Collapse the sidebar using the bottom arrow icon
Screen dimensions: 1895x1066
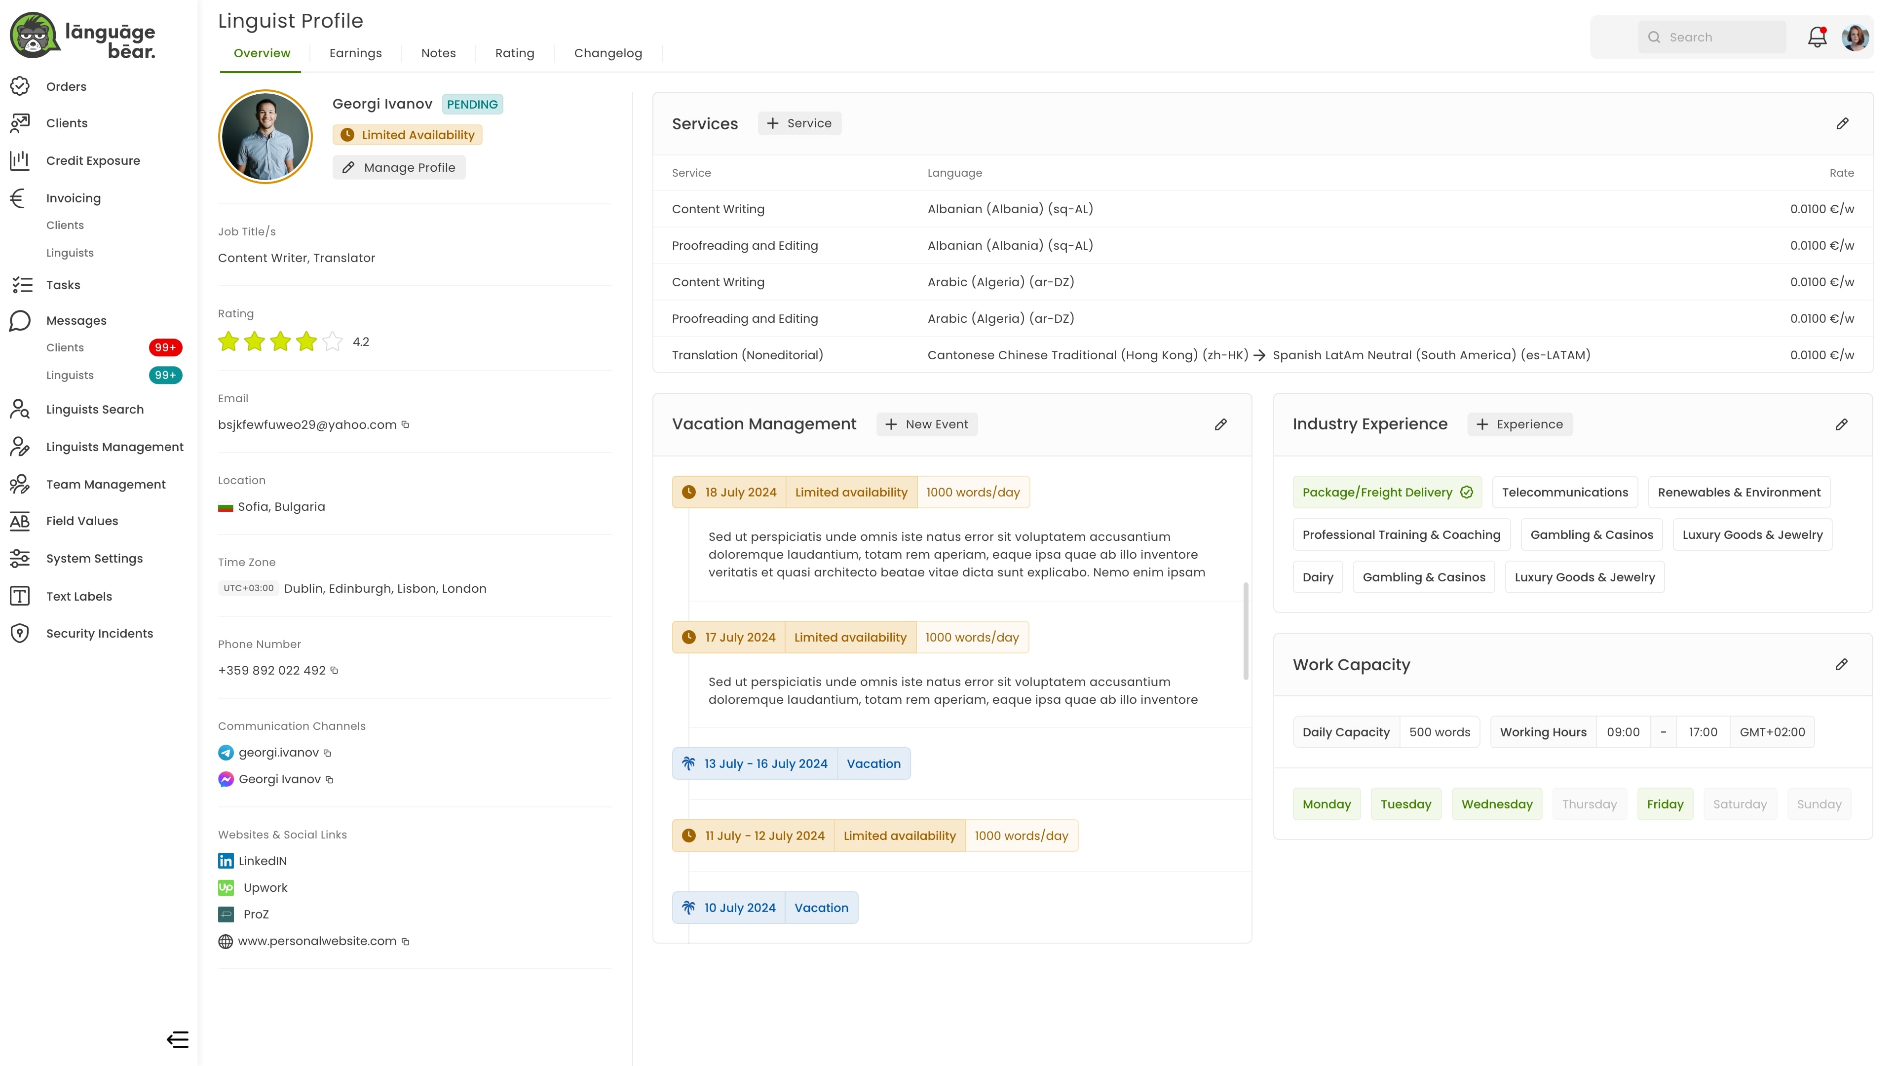pyautogui.click(x=177, y=1039)
